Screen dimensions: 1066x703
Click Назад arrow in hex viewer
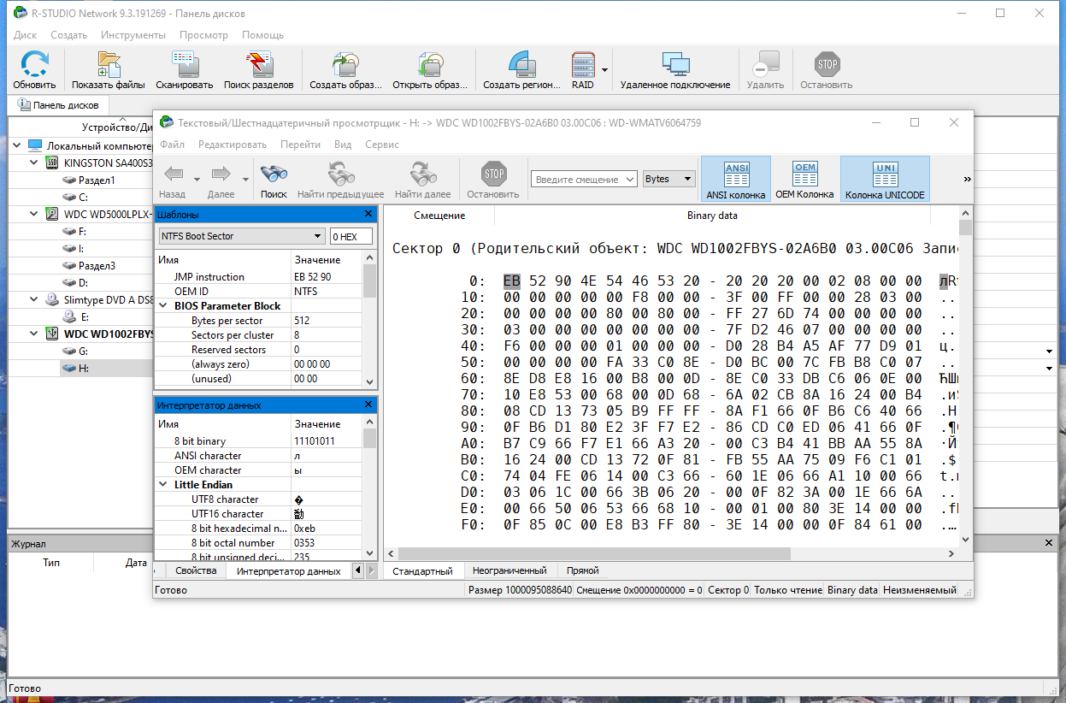173,174
